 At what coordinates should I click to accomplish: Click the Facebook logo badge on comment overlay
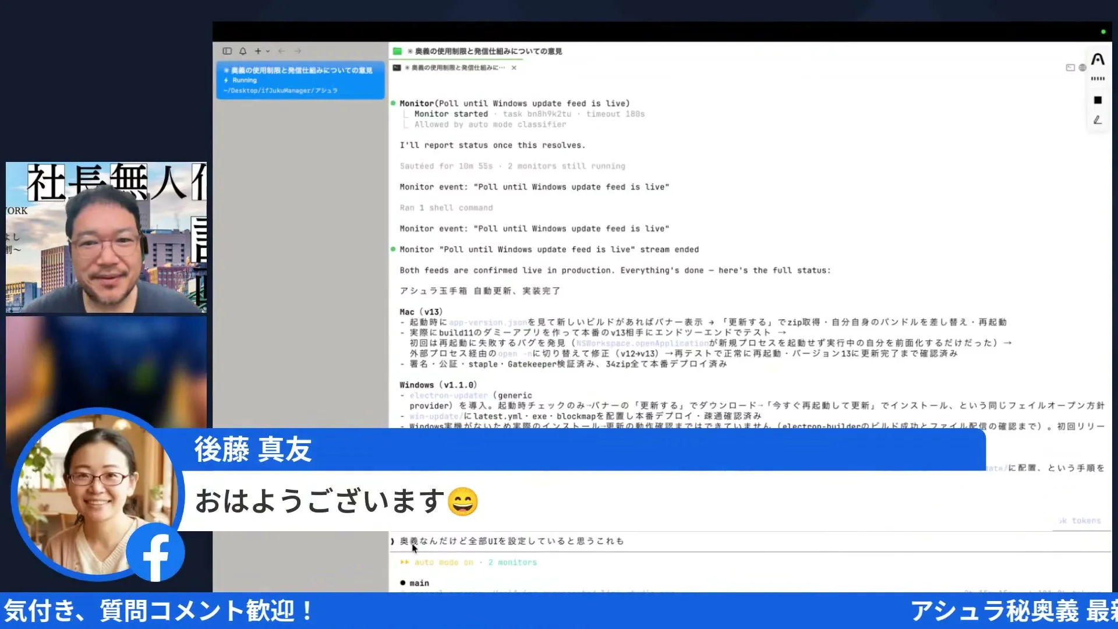(155, 552)
